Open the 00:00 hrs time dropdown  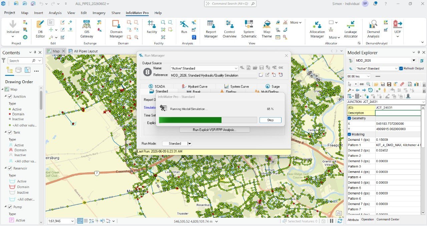(x=368, y=76)
